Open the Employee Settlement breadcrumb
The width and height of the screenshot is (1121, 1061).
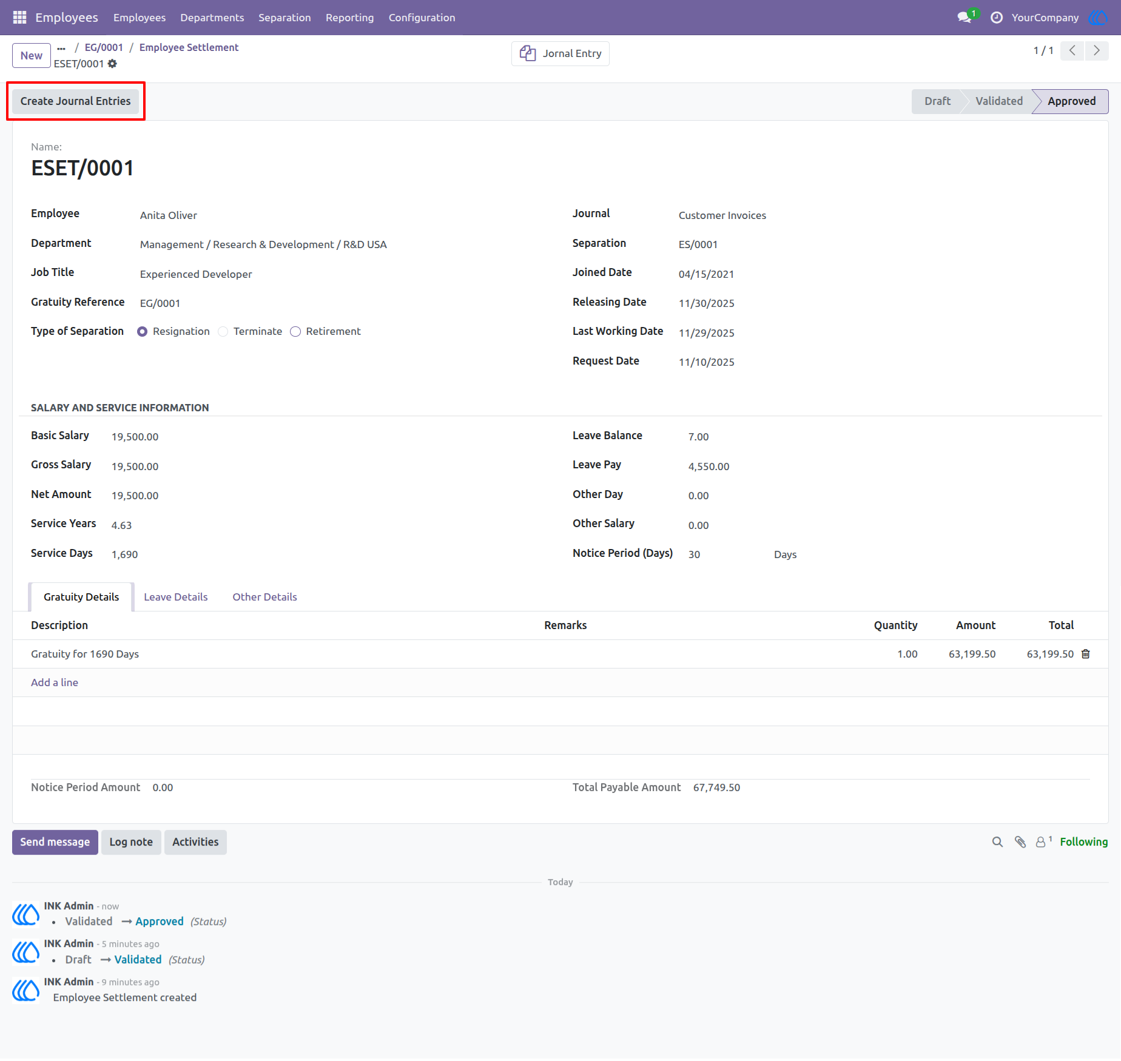coord(189,47)
